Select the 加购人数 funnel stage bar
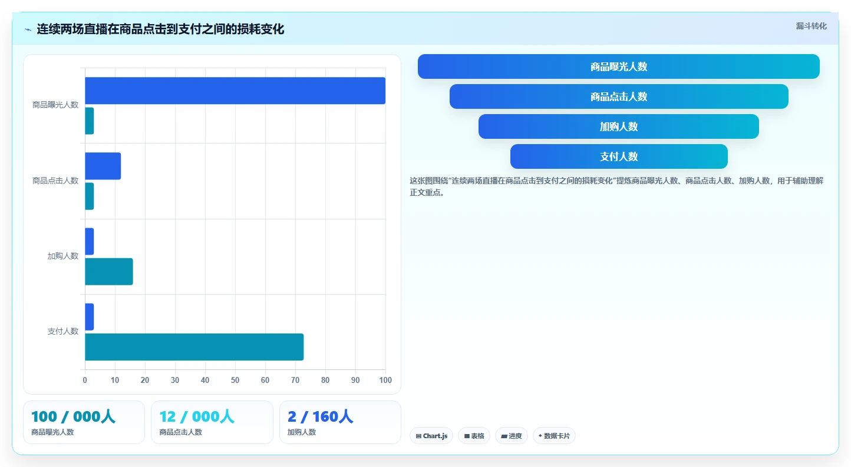851x467 pixels. (x=619, y=126)
